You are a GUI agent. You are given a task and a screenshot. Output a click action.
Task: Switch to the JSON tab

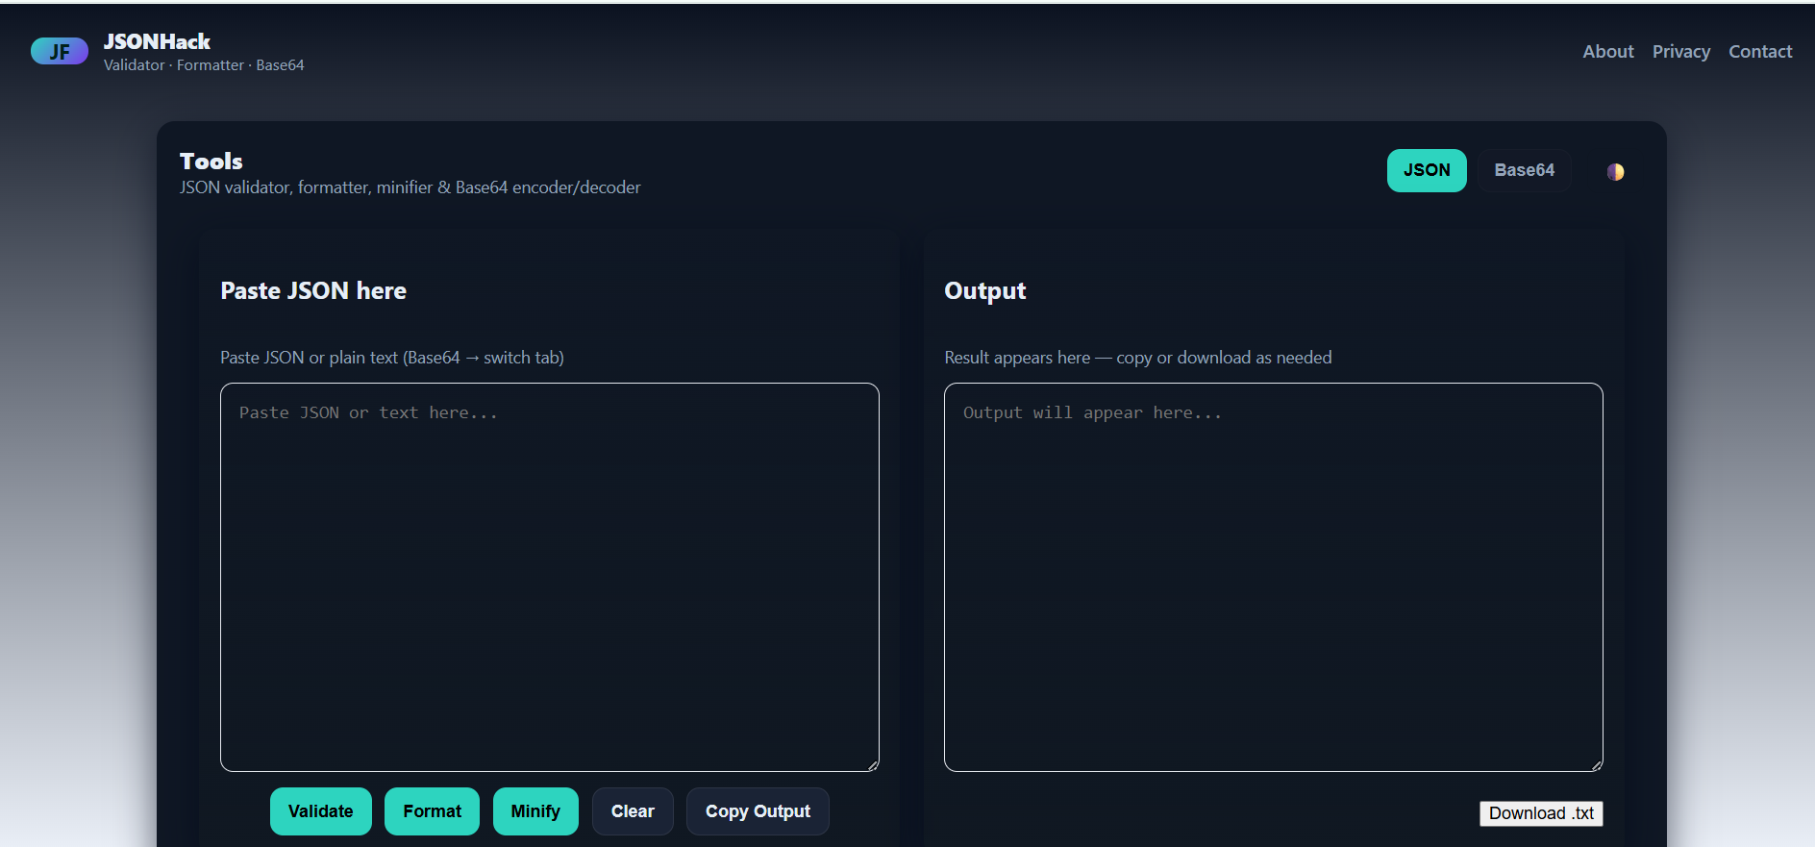point(1427,170)
